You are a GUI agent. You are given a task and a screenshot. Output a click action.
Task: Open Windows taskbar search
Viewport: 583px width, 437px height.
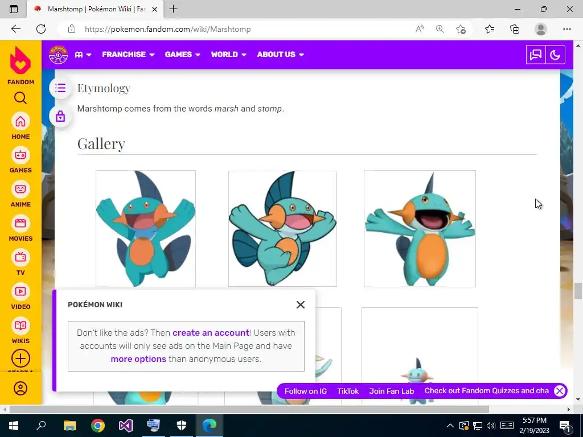[41, 426]
